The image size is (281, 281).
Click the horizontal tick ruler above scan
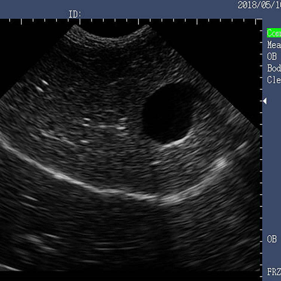(133, 21)
